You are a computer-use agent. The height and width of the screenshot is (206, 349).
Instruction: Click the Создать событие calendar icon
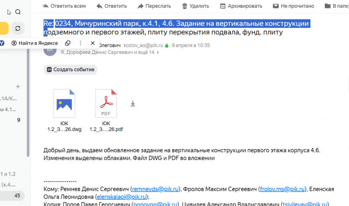49,69
